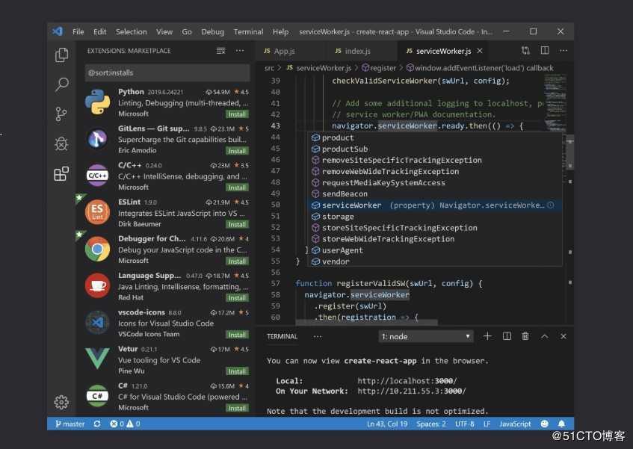Image resolution: width=633 pixels, height=449 pixels.
Task: Change encoding UTF-8 in status bar
Action: click(x=465, y=424)
